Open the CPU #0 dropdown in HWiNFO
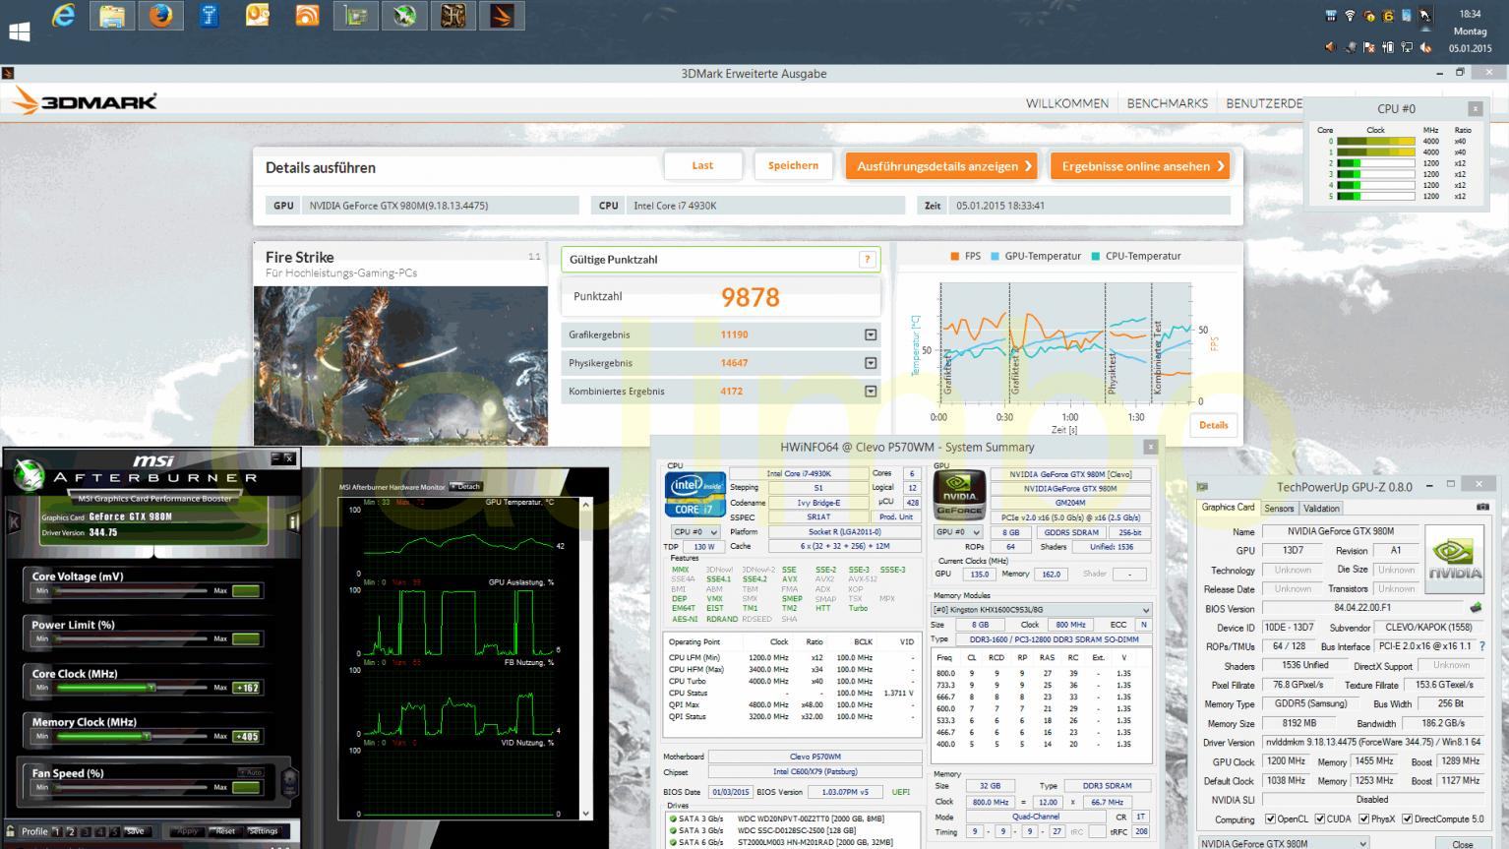Screen dimensions: 1509x849 tap(694, 532)
